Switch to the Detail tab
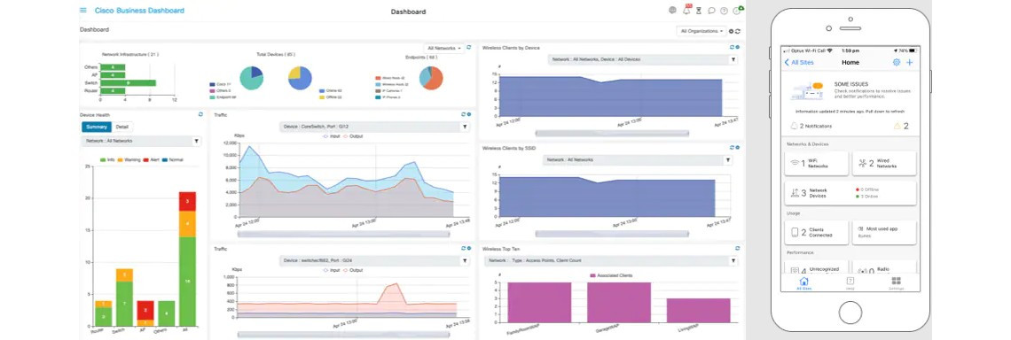Image resolution: width=1011 pixels, height=340 pixels. (121, 127)
